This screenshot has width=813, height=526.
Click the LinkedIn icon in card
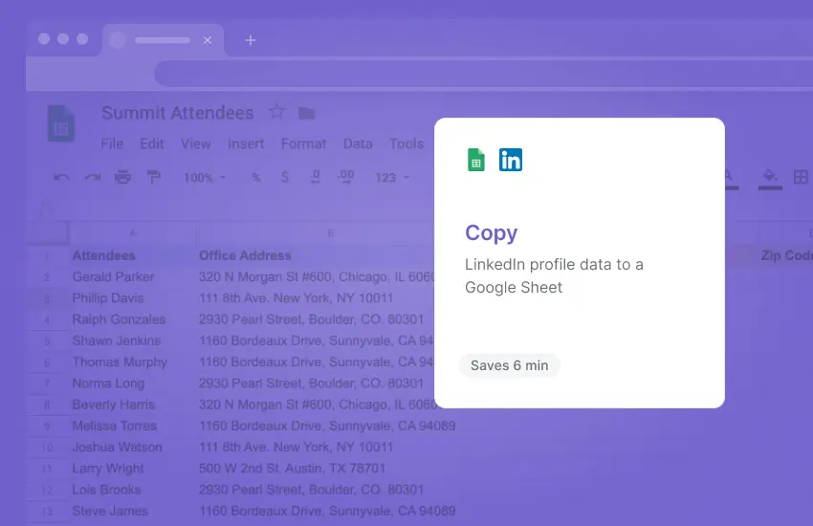pos(511,160)
